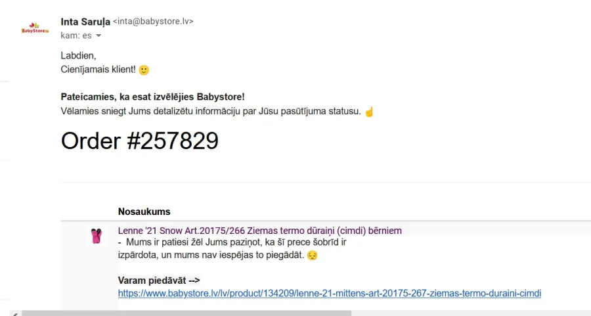Click 'Pateicamies, ka esat izvēlējies Babystore!' bold line
Viewport: 591px width, 316px height.
tap(152, 97)
